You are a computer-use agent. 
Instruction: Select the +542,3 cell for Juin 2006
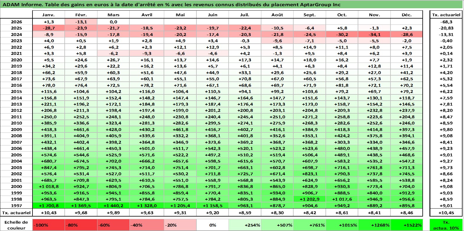pos(212,148)
